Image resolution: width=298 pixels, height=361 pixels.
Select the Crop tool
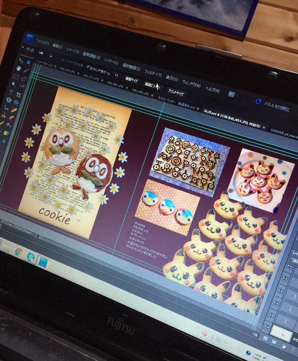[19, 95]
